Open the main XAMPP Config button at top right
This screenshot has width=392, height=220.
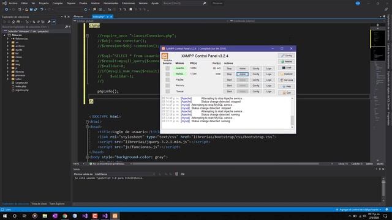point(286,56)
